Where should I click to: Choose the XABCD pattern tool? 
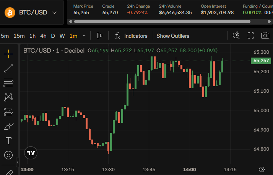[x=8, y=97]
